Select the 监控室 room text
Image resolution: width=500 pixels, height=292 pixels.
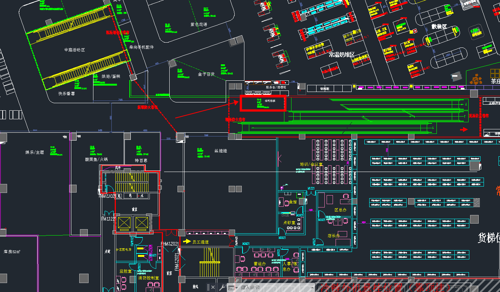(126, 271)
